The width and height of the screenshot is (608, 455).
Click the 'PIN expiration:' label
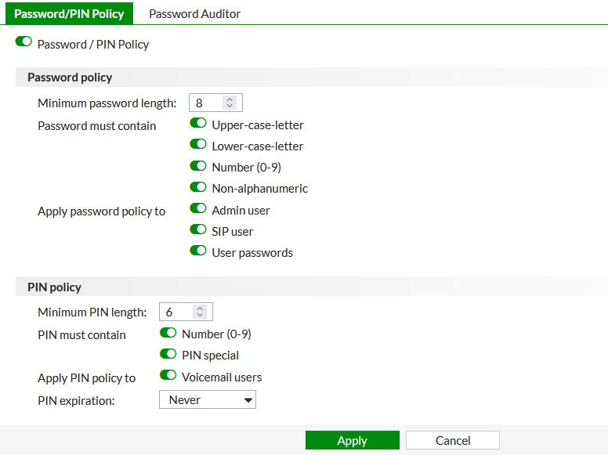pos(76,400)
